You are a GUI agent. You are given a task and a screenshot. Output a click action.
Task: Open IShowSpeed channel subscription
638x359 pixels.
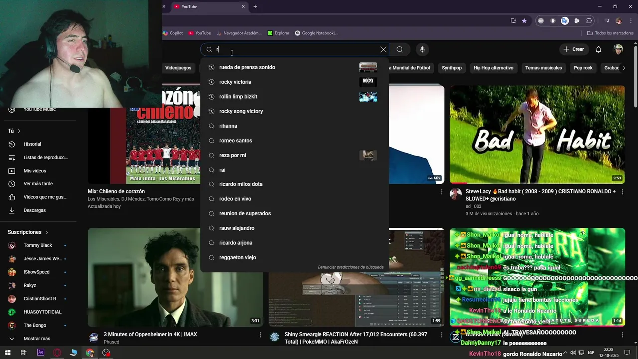(x=38, y=272)
